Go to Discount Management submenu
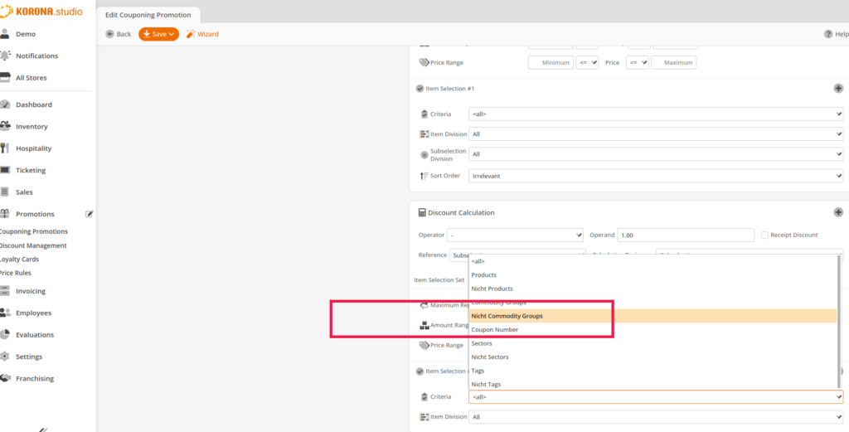Screen dimensions: 849x432 (x=33, y=245)
